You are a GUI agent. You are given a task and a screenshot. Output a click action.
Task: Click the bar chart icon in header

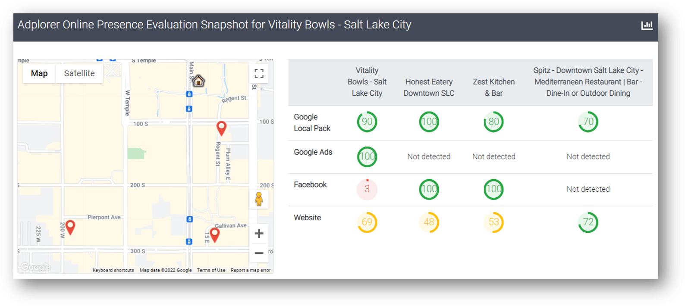pos(647,25)
